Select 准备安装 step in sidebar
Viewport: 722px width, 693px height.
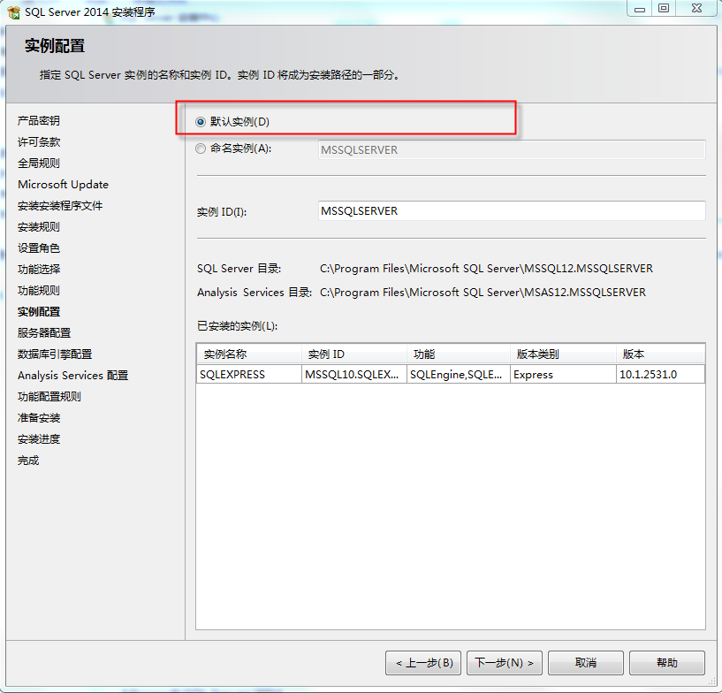click(x=39, y=417)
